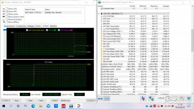Open File Explorer from the taskbar
Image resolution: width=194 pixels, height=109 pixels.
(41, 106)
